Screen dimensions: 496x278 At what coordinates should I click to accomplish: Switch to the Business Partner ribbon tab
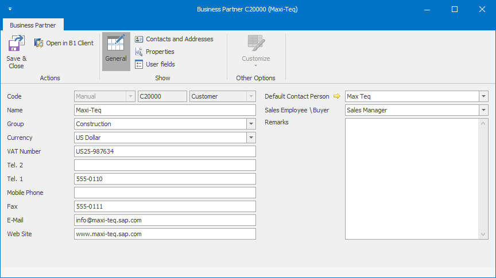[33, 25]
